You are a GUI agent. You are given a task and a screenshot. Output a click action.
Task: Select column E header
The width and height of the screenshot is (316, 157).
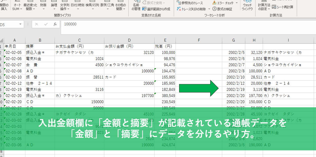pos(165,40)
